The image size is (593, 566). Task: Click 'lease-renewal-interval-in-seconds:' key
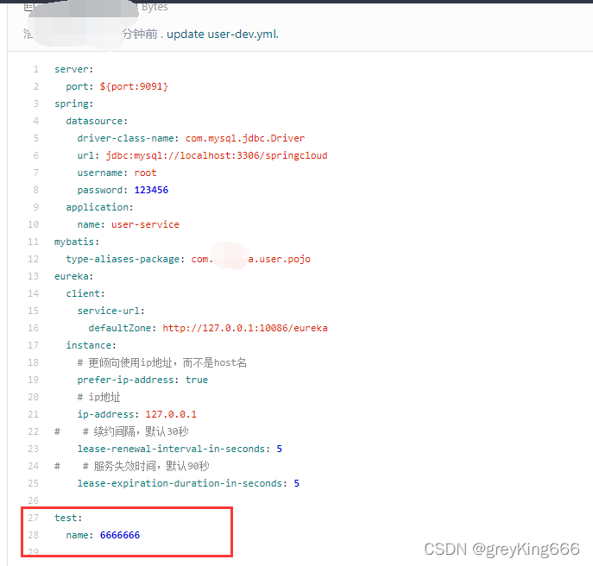click(x=173, y=449)
